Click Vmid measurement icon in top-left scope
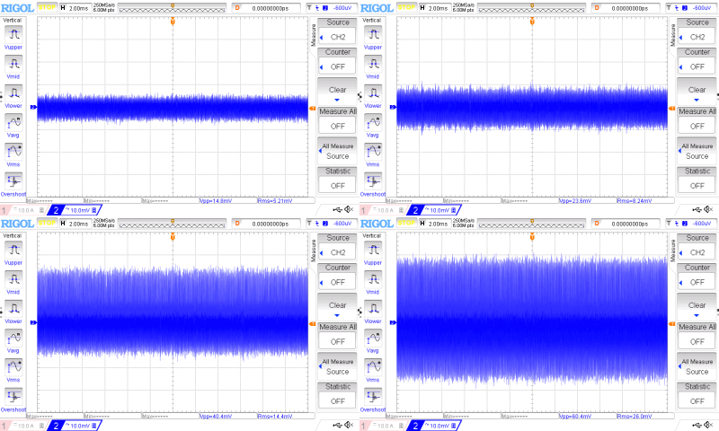Viewport: 719px width, 431px height. pos(13,63)
